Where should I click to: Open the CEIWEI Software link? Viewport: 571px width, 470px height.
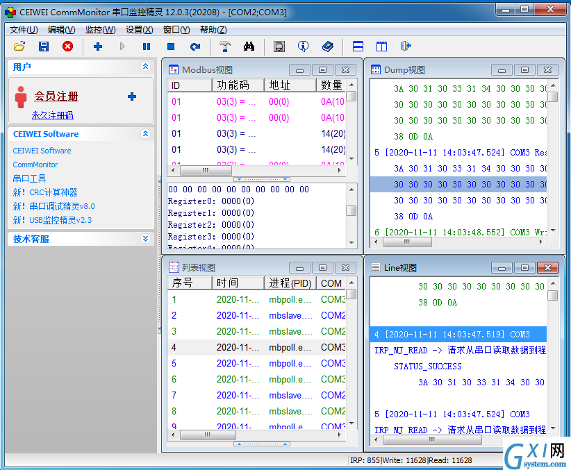click(x=42, y=151)
